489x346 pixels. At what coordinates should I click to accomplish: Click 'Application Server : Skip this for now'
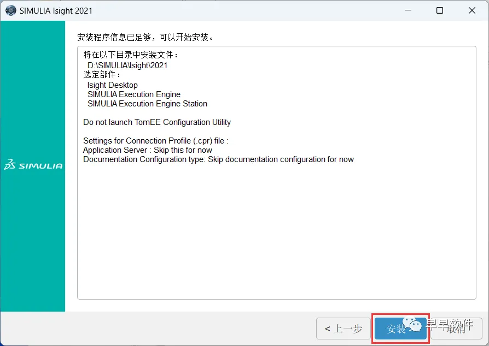coord(148,150)
